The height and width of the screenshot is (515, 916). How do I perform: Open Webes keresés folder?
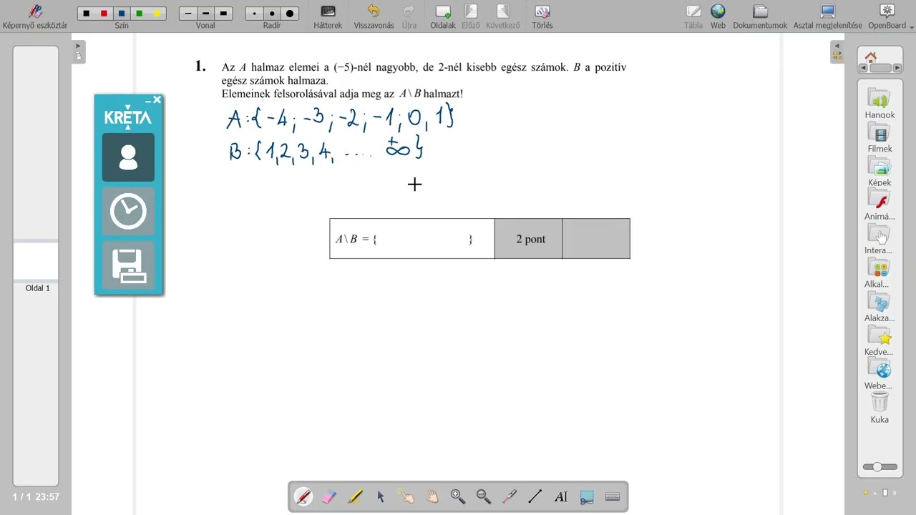tap(880, 373)
